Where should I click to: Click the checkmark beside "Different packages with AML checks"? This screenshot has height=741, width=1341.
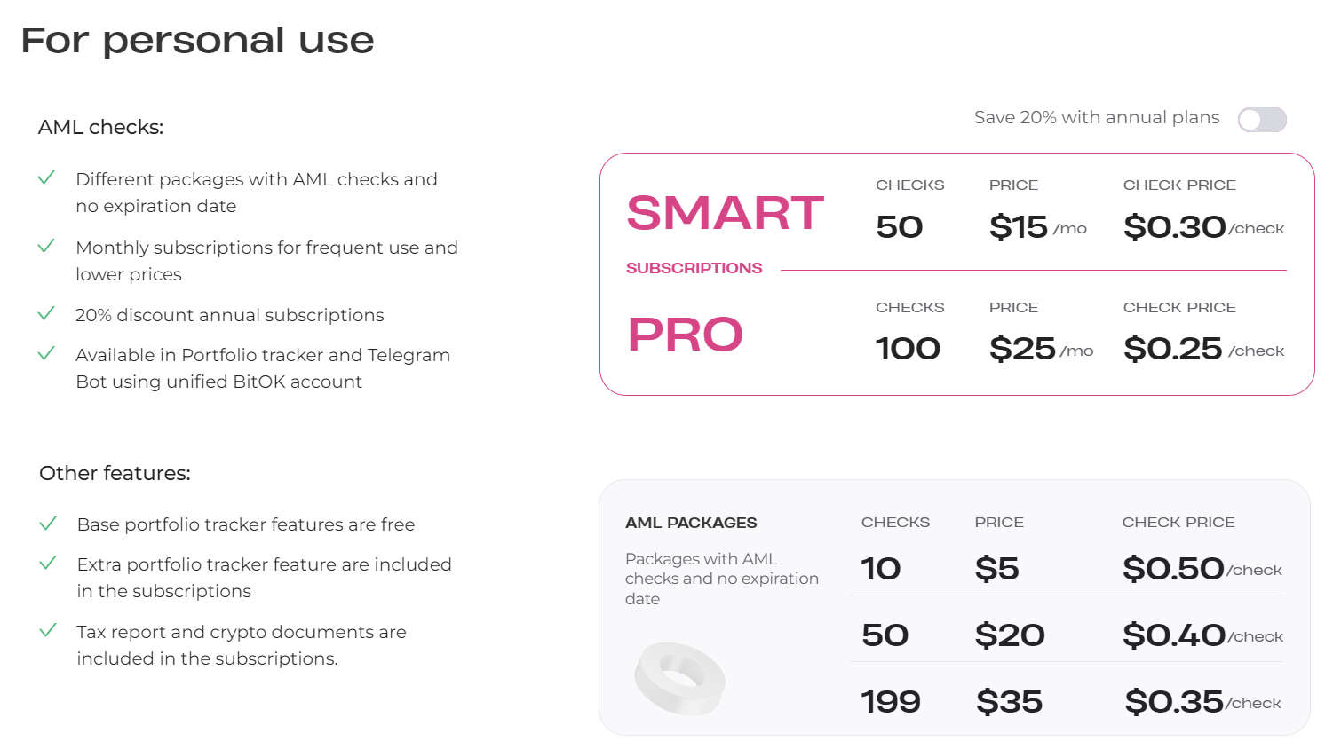pyautogui.click(x=47, y=178)
